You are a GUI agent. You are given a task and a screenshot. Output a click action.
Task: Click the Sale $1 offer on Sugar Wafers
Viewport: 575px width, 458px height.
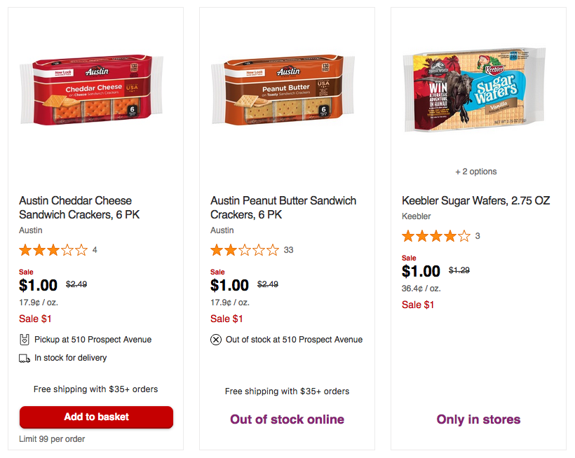[x=418, y=305]
